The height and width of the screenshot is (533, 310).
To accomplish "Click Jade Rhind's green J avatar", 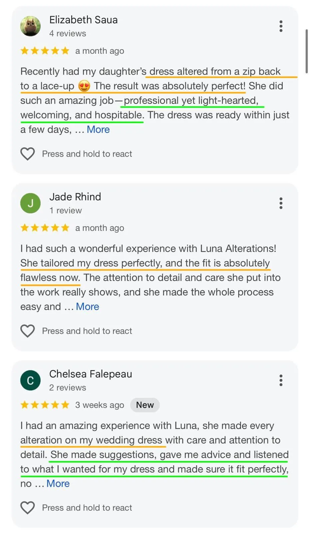I will (x=30, y=203).
